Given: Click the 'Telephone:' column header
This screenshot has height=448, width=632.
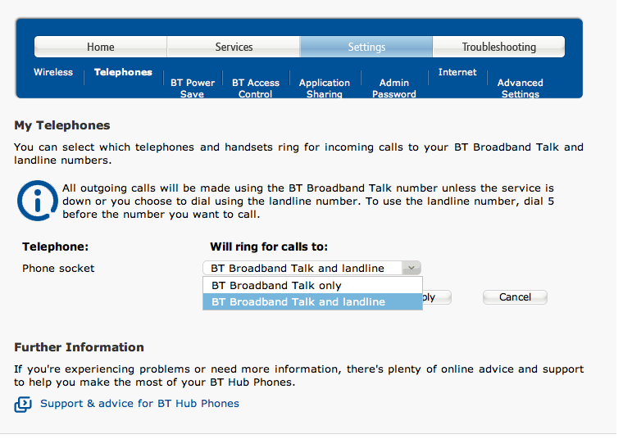Looking at the screenshot, I should tap(55, 247).
